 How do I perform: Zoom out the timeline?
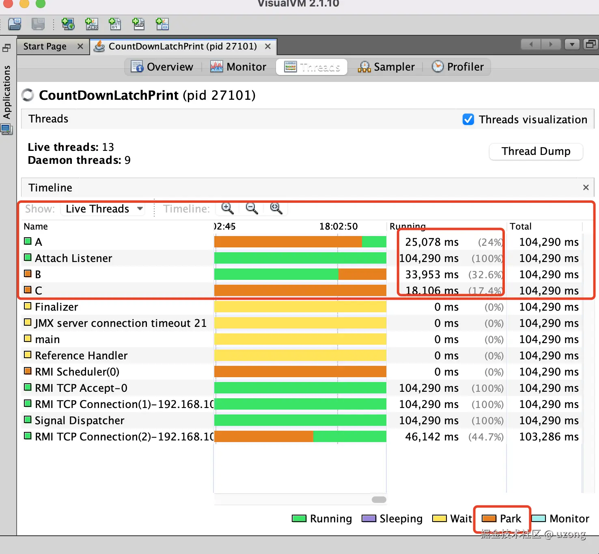coord(252,208)
